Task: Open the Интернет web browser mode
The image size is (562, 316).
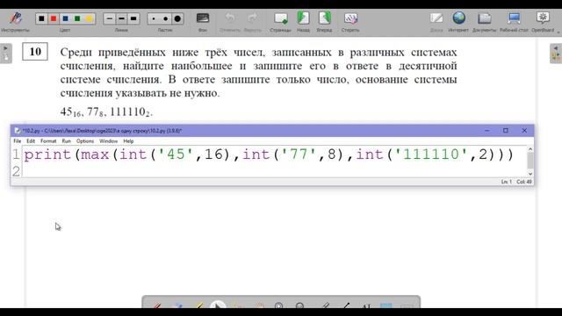Action: click(458, 21)
